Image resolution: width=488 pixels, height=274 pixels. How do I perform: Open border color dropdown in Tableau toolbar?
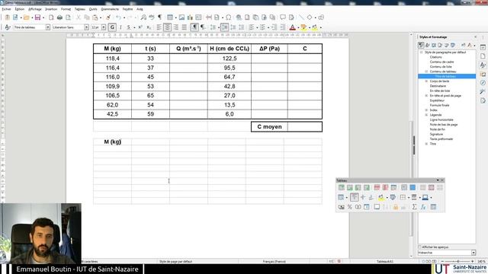431,198
